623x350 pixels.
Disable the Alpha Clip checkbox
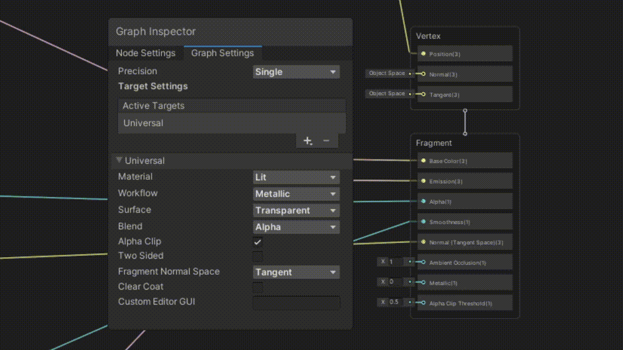[257, 242]
